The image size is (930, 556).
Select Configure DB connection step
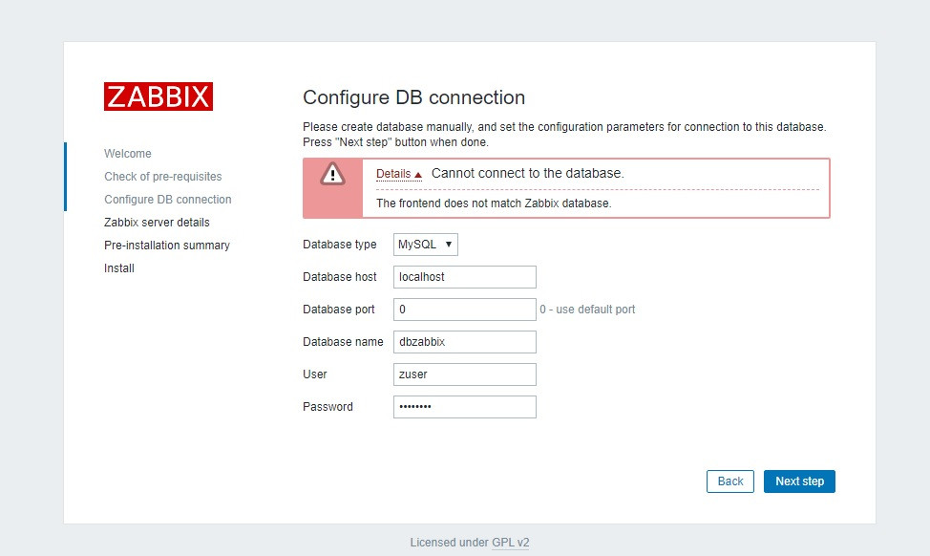(x=167, y=200)
